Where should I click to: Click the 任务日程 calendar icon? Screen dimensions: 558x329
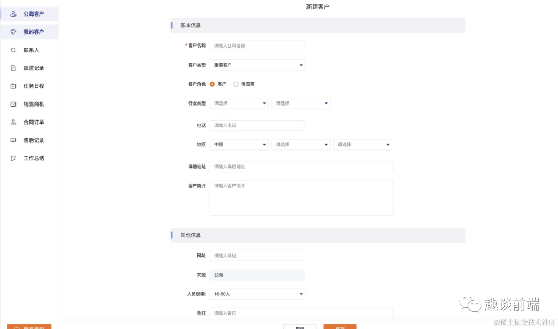pos(13,86)
